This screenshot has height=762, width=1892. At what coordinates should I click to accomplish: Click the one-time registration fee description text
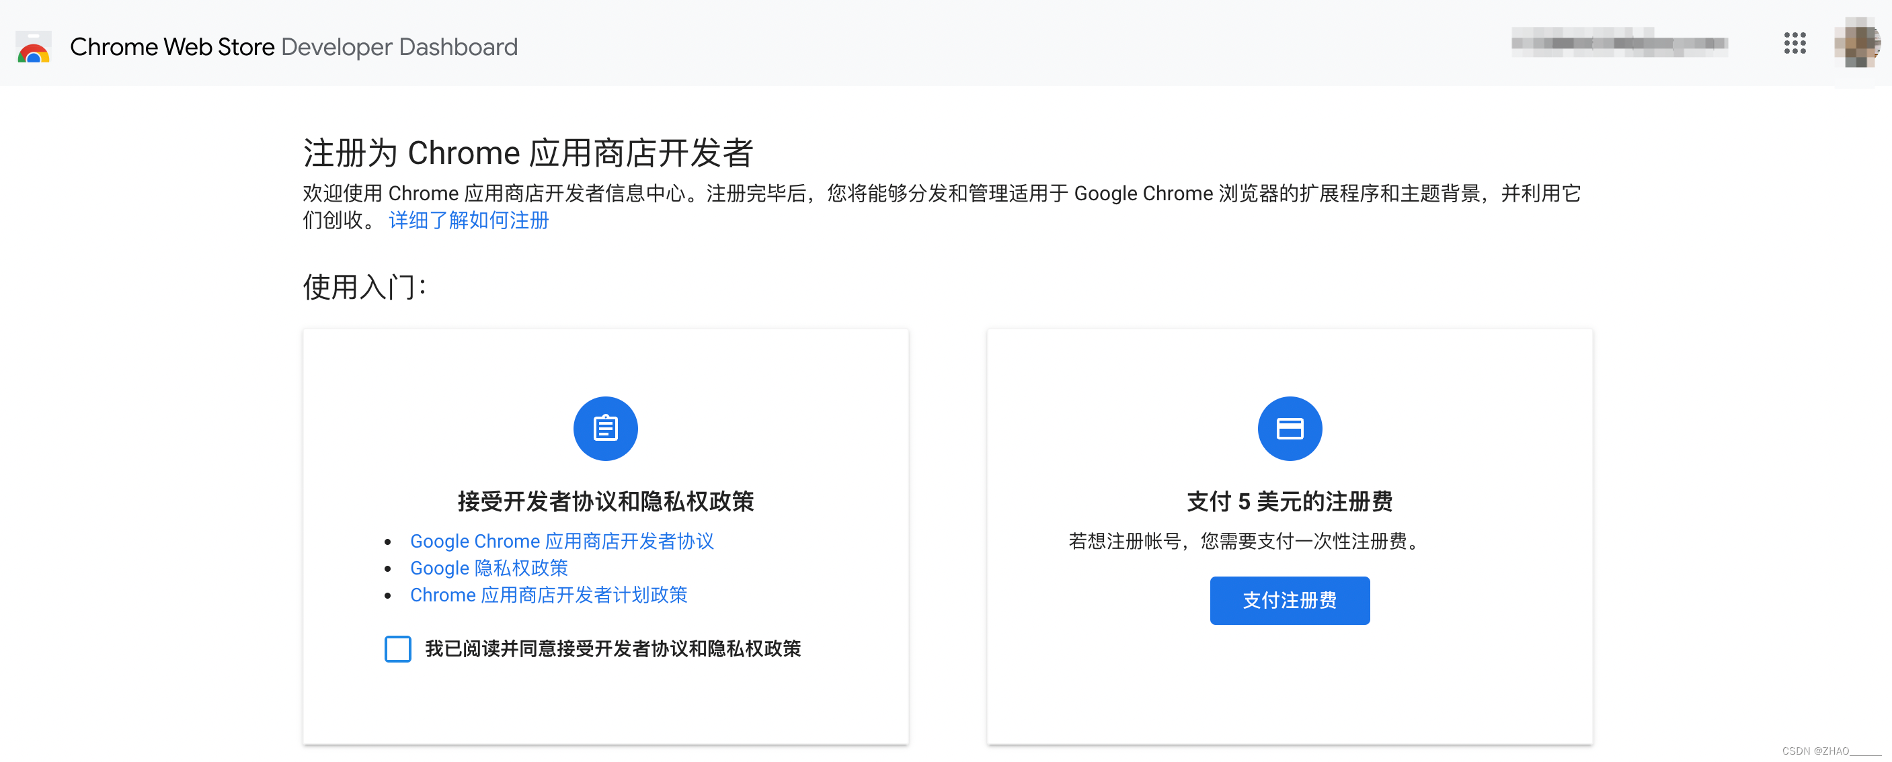(1246, 541)
